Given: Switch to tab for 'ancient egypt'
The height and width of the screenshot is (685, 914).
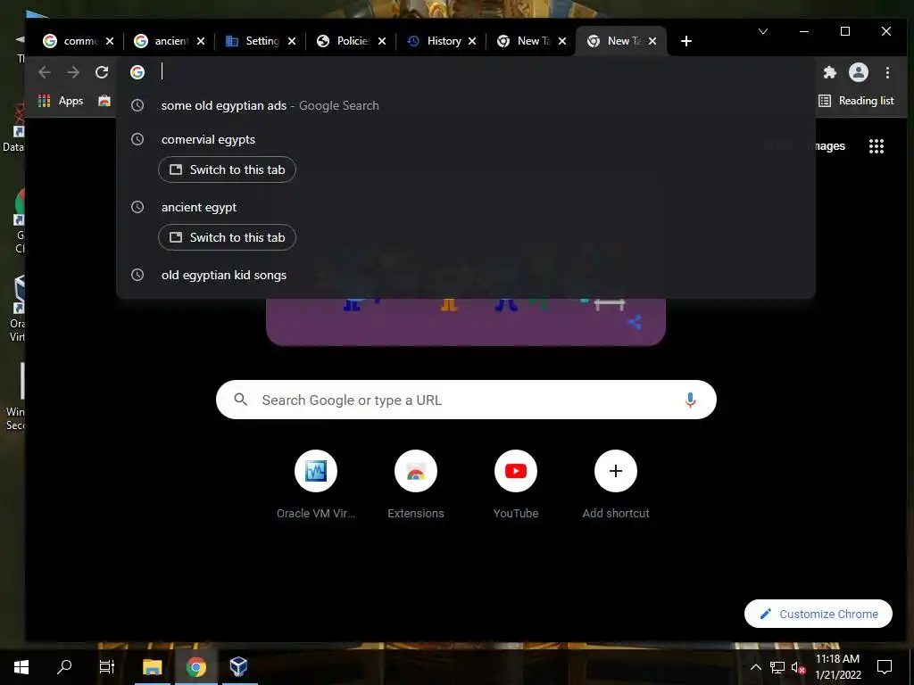Looking at the screenshot, I should pyautogui.click(x=227, y=237).
